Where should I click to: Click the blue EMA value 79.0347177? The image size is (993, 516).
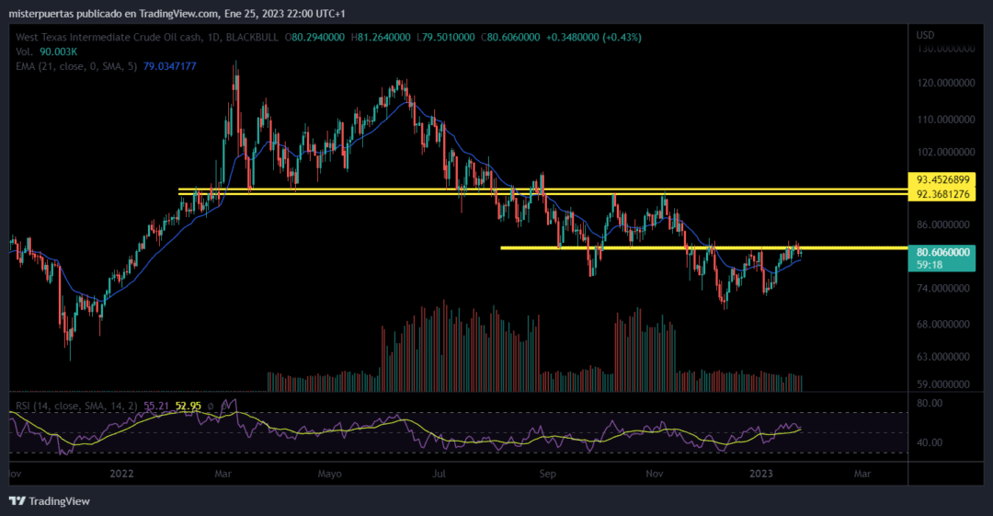pos(170,66)
